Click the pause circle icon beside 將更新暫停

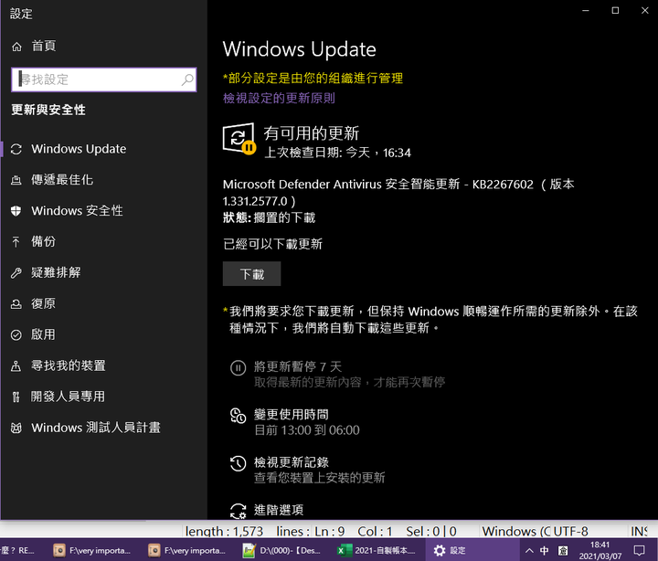point(238,368)
